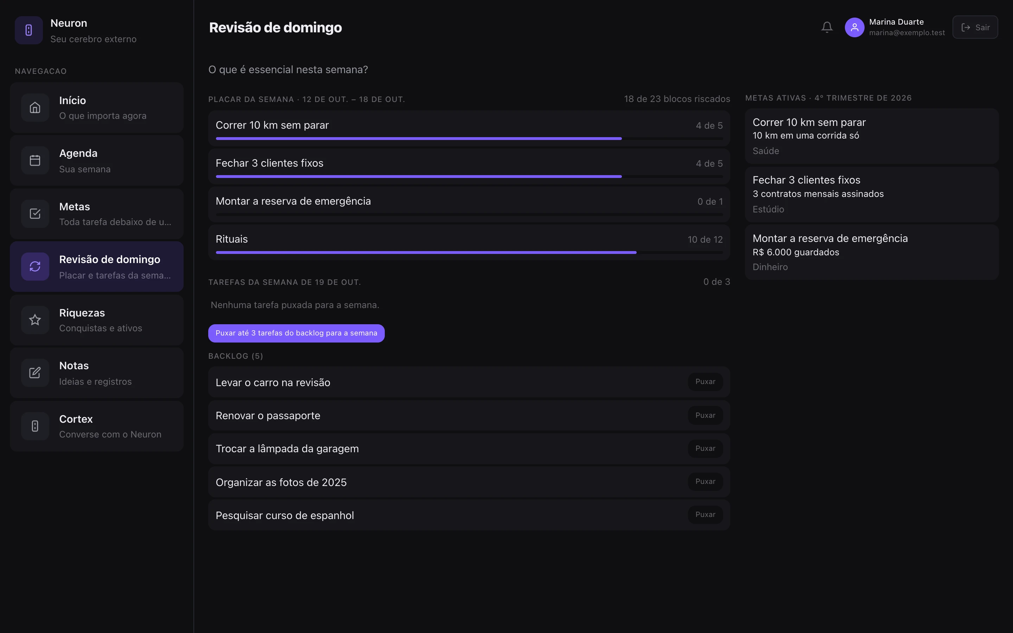This screenshot has height=633, width=1013.
Task: Click the checkbox icon beside Metas
Action: pyautogui.click(x=35, y=213)
